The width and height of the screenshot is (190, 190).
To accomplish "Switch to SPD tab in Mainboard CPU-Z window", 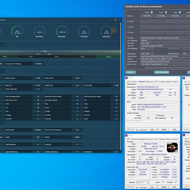I will point(156,82).
